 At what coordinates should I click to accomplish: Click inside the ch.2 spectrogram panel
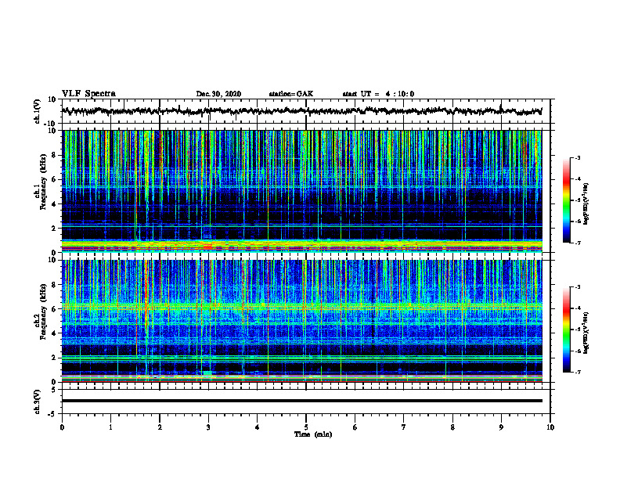click(302, 321)
